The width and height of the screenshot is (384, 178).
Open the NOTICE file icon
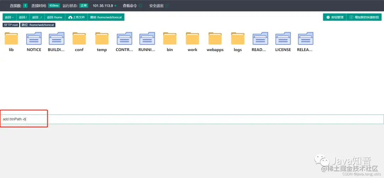tap(34, 38)
